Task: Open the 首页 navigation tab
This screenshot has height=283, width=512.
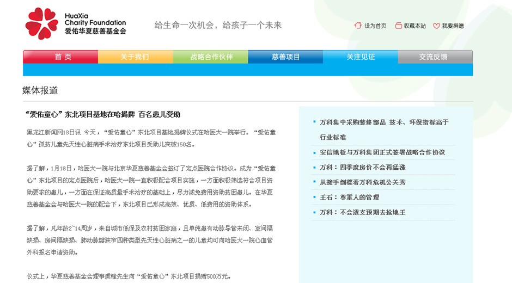Action: pos(60,57)
